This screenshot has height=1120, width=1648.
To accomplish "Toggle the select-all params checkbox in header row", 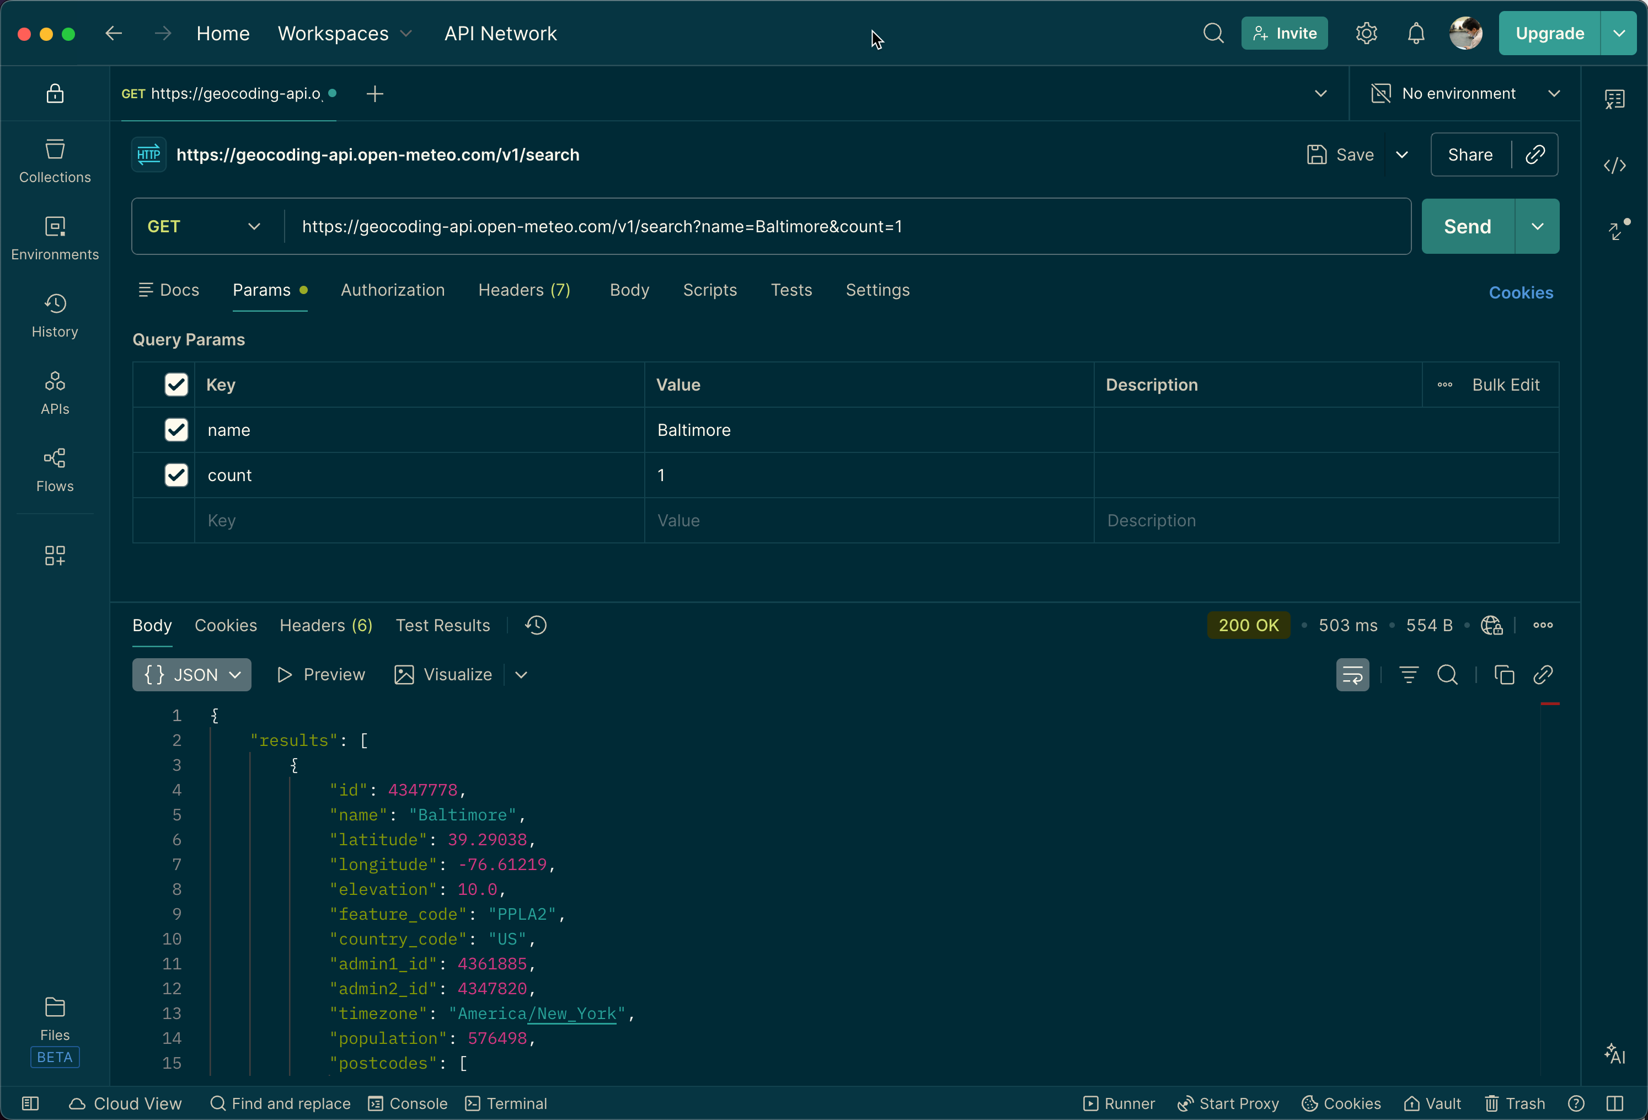I will point(176,385).
